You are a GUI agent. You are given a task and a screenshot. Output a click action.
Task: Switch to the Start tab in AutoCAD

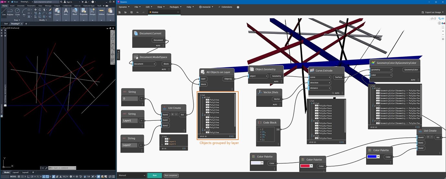6,24
